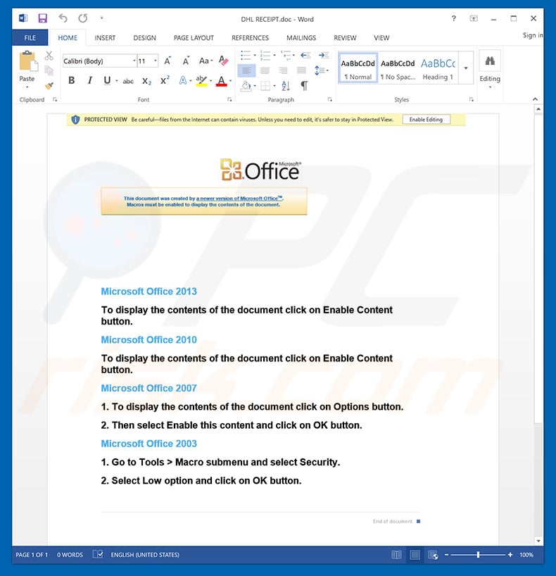556x576 pixels.
Task: Click the Undo arrow icon
Action: (63, 18)
